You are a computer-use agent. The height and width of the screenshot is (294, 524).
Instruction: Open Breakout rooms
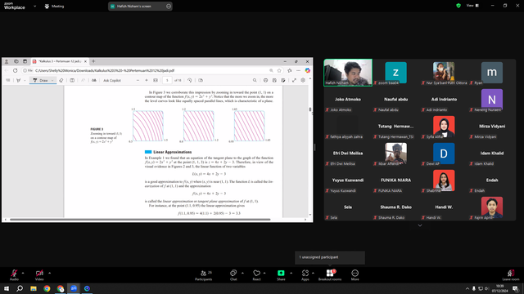pos(330,274)
